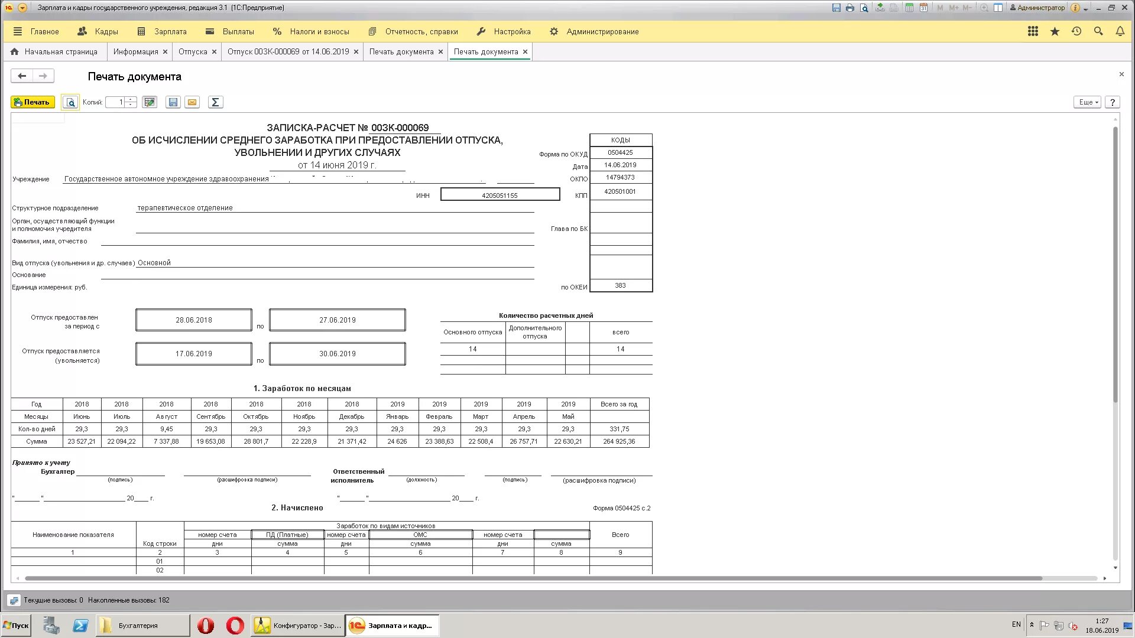The height and width of the screenshot is (638, 1135).
Task: Expand the Еще dropdown menu
Action: click(x=1087, y=102)
